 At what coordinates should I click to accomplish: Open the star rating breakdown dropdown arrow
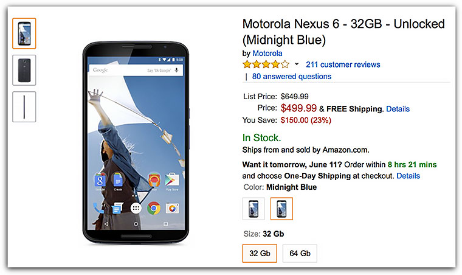point(296,64)
